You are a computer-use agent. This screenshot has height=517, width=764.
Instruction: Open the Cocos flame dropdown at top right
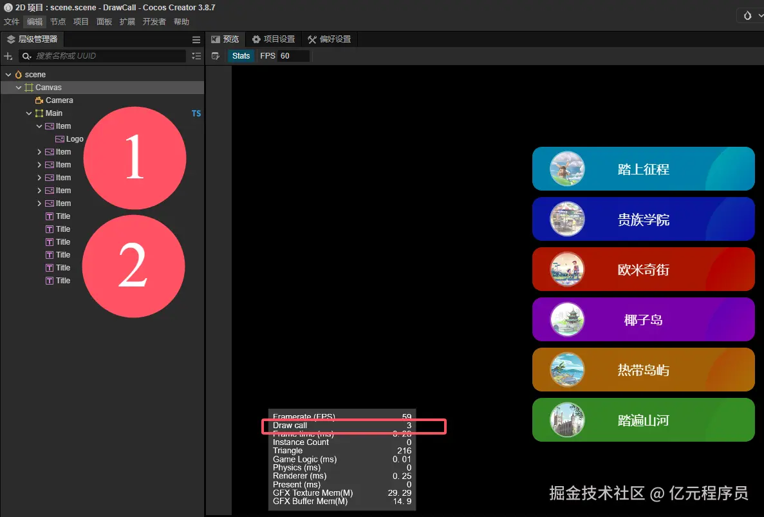[751, 15]
